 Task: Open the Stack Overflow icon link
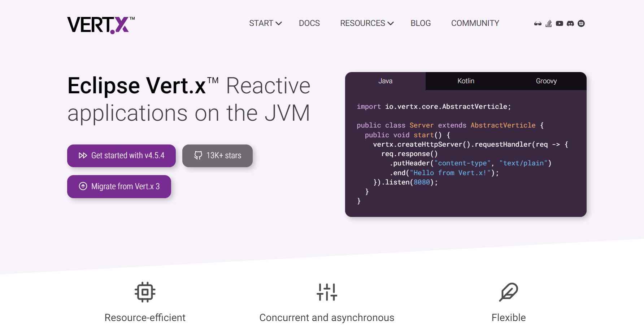[549, 23]
